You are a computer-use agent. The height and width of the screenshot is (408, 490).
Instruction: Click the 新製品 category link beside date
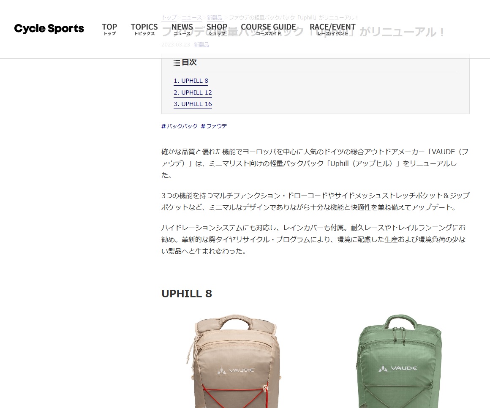coord(201,45)
